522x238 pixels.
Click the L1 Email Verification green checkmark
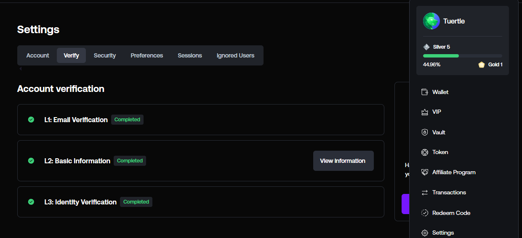click(31, 120)
